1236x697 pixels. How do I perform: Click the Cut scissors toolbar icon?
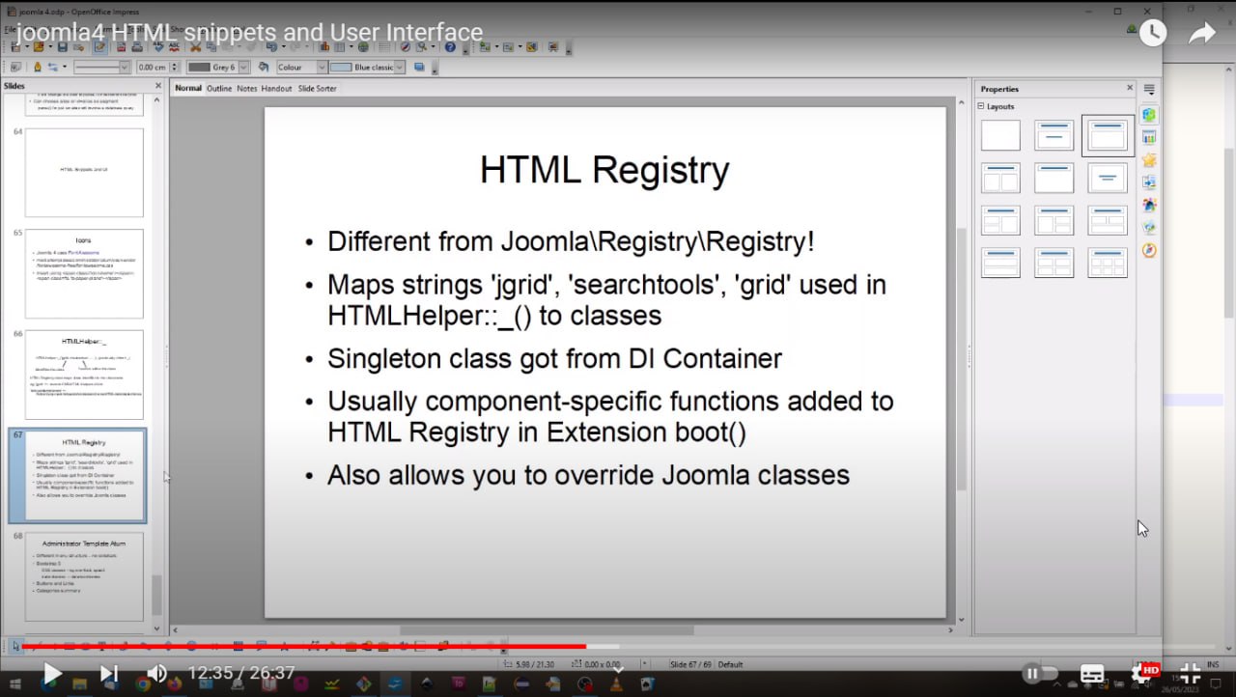click(196, 47)
